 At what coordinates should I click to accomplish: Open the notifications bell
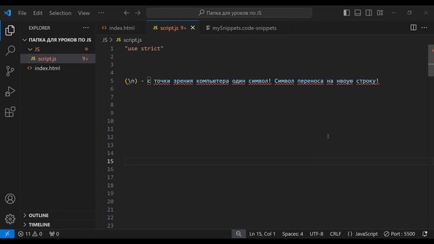(425, 234)
